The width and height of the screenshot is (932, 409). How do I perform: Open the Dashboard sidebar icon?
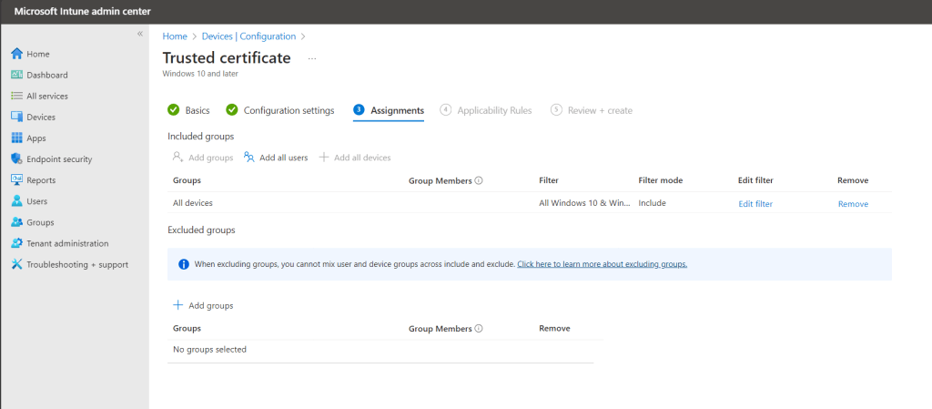(x=16, y=75)
